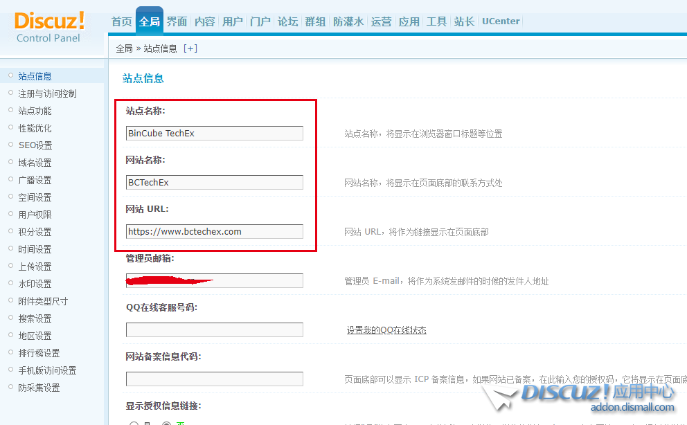Open SEO设置 in the sidebar
Image resolution: width=687 pixels, height=425 pixels.
[x=35, y=145]
